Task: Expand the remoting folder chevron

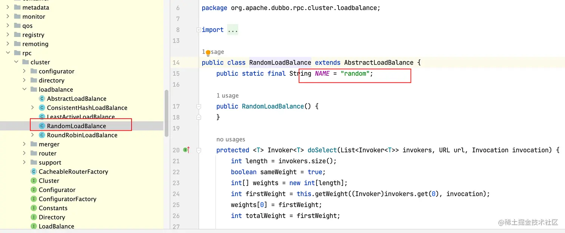Action: 8,44
